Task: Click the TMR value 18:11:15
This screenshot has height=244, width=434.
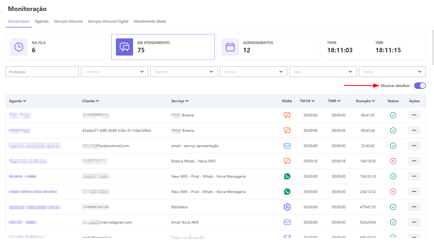Action: pyautogui.click(x=388, y=50)
